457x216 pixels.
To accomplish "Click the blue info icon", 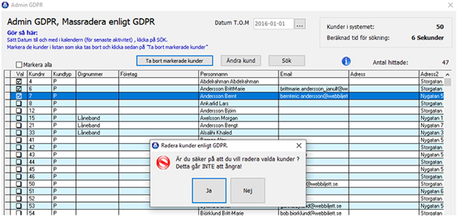I will point(345,62).
